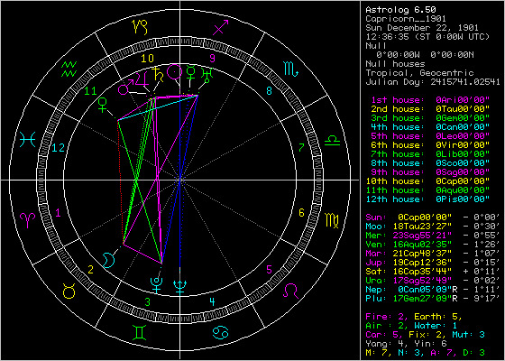This screenshot has height=361, width=505.
Task: Select house number 4 in chart
Action: point(212,302)
